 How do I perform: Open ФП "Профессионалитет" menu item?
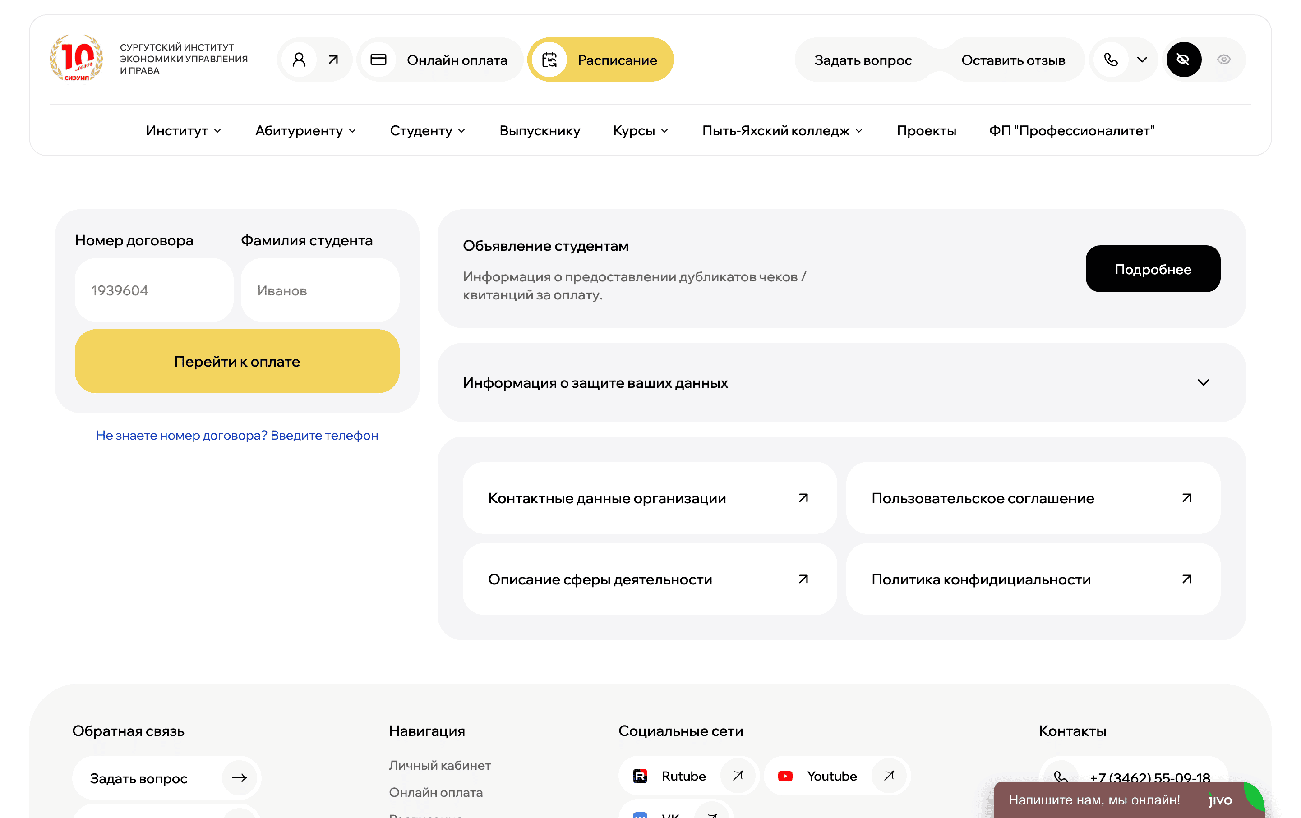(1072, 131)
